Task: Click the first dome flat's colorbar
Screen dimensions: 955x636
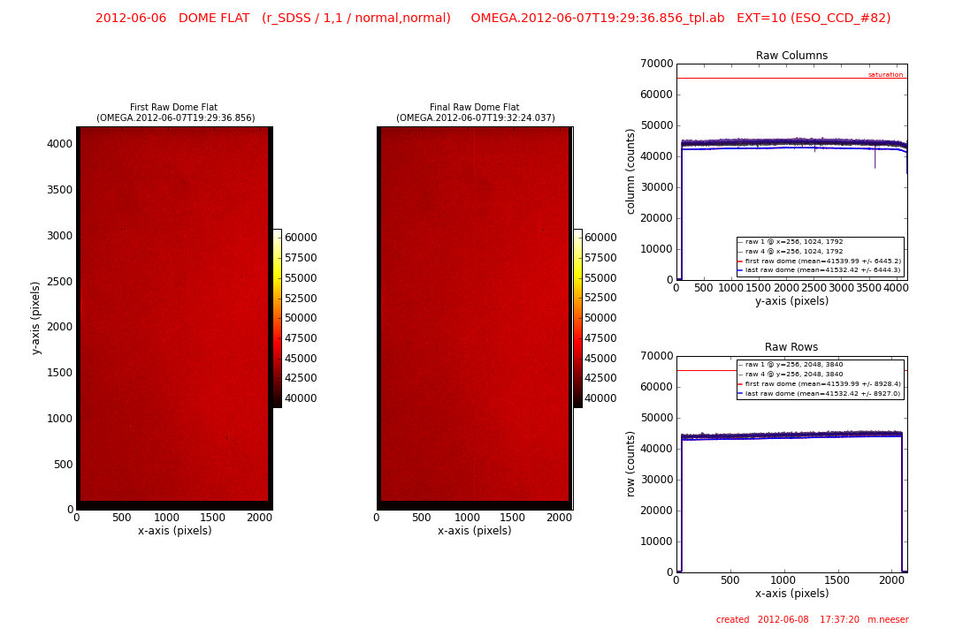Action: 277,318
